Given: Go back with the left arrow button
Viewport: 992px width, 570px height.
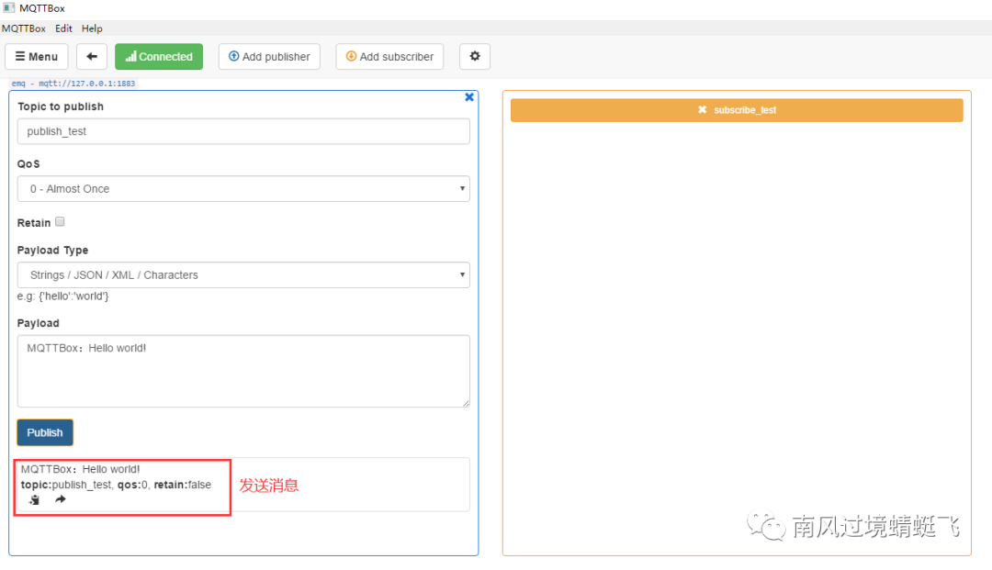Looking at the screenshot, I should point(92,56).
